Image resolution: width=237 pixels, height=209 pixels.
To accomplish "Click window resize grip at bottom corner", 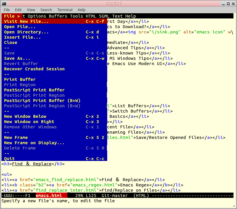I will coord(234,206).
